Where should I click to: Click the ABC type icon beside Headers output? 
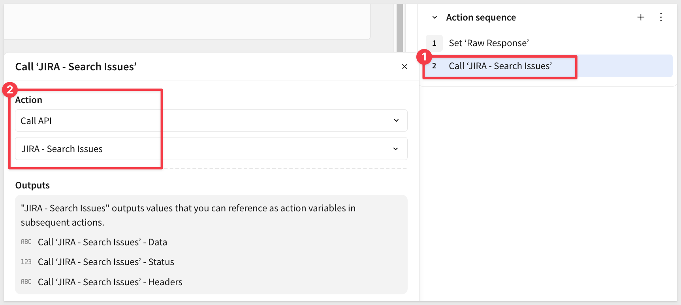(x=26, y=282)
